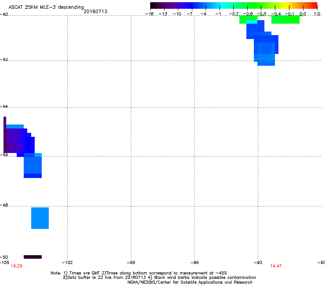Click the note line starting "Note: 1) Times are GMT"
This screenshot has width=325, height=285.
tap(139, 273)
